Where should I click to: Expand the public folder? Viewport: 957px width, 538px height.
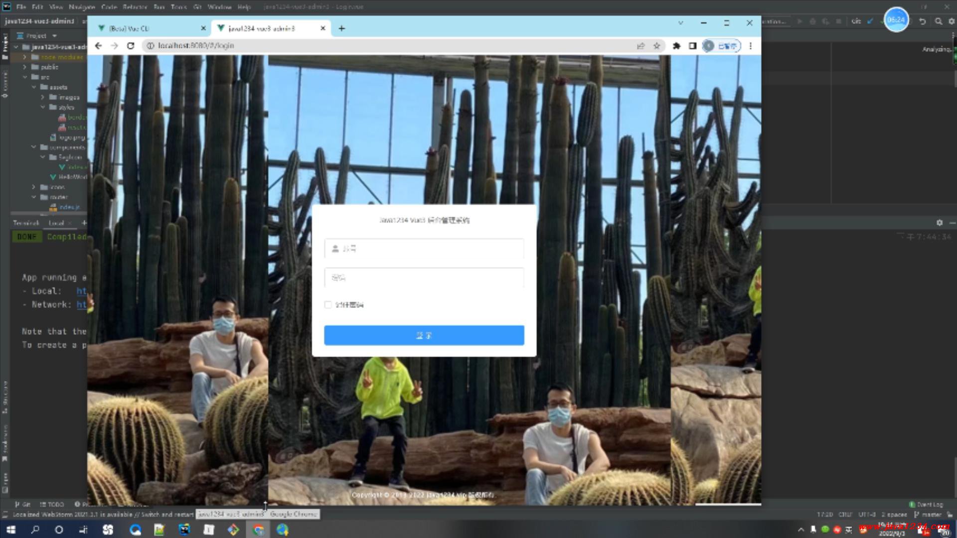click(25, 67)
